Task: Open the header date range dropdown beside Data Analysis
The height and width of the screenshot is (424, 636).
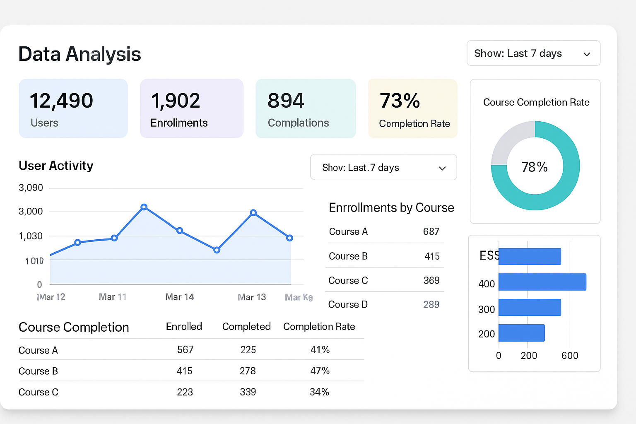Action: 533,53
